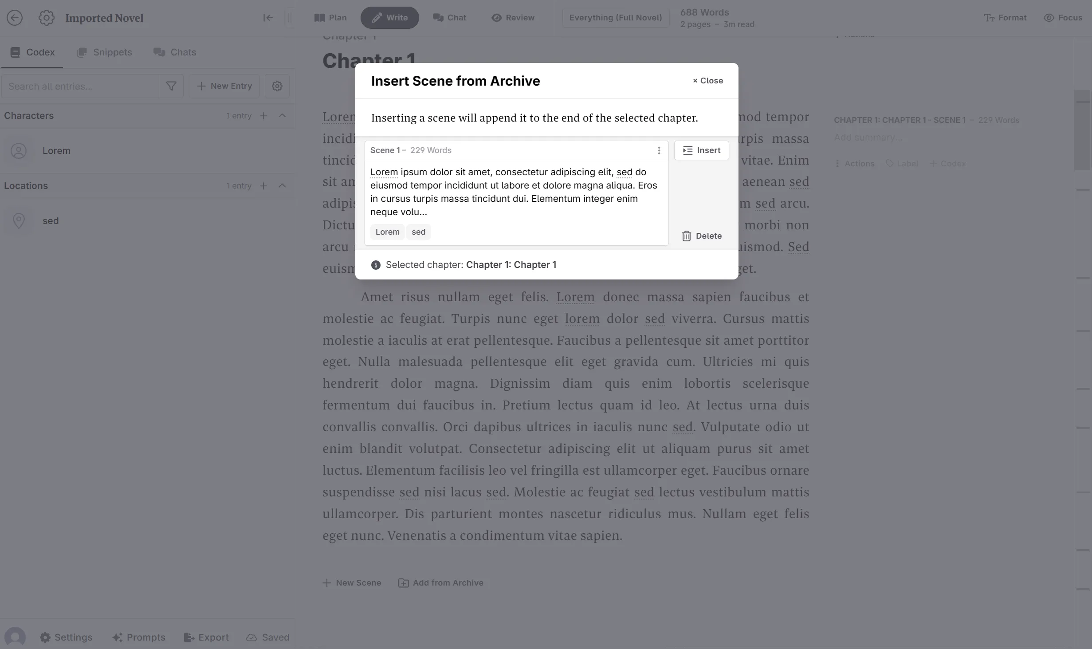1092x649 pixels.
Task: Collapse the left sidebar panel
Action: pos(268,18)
